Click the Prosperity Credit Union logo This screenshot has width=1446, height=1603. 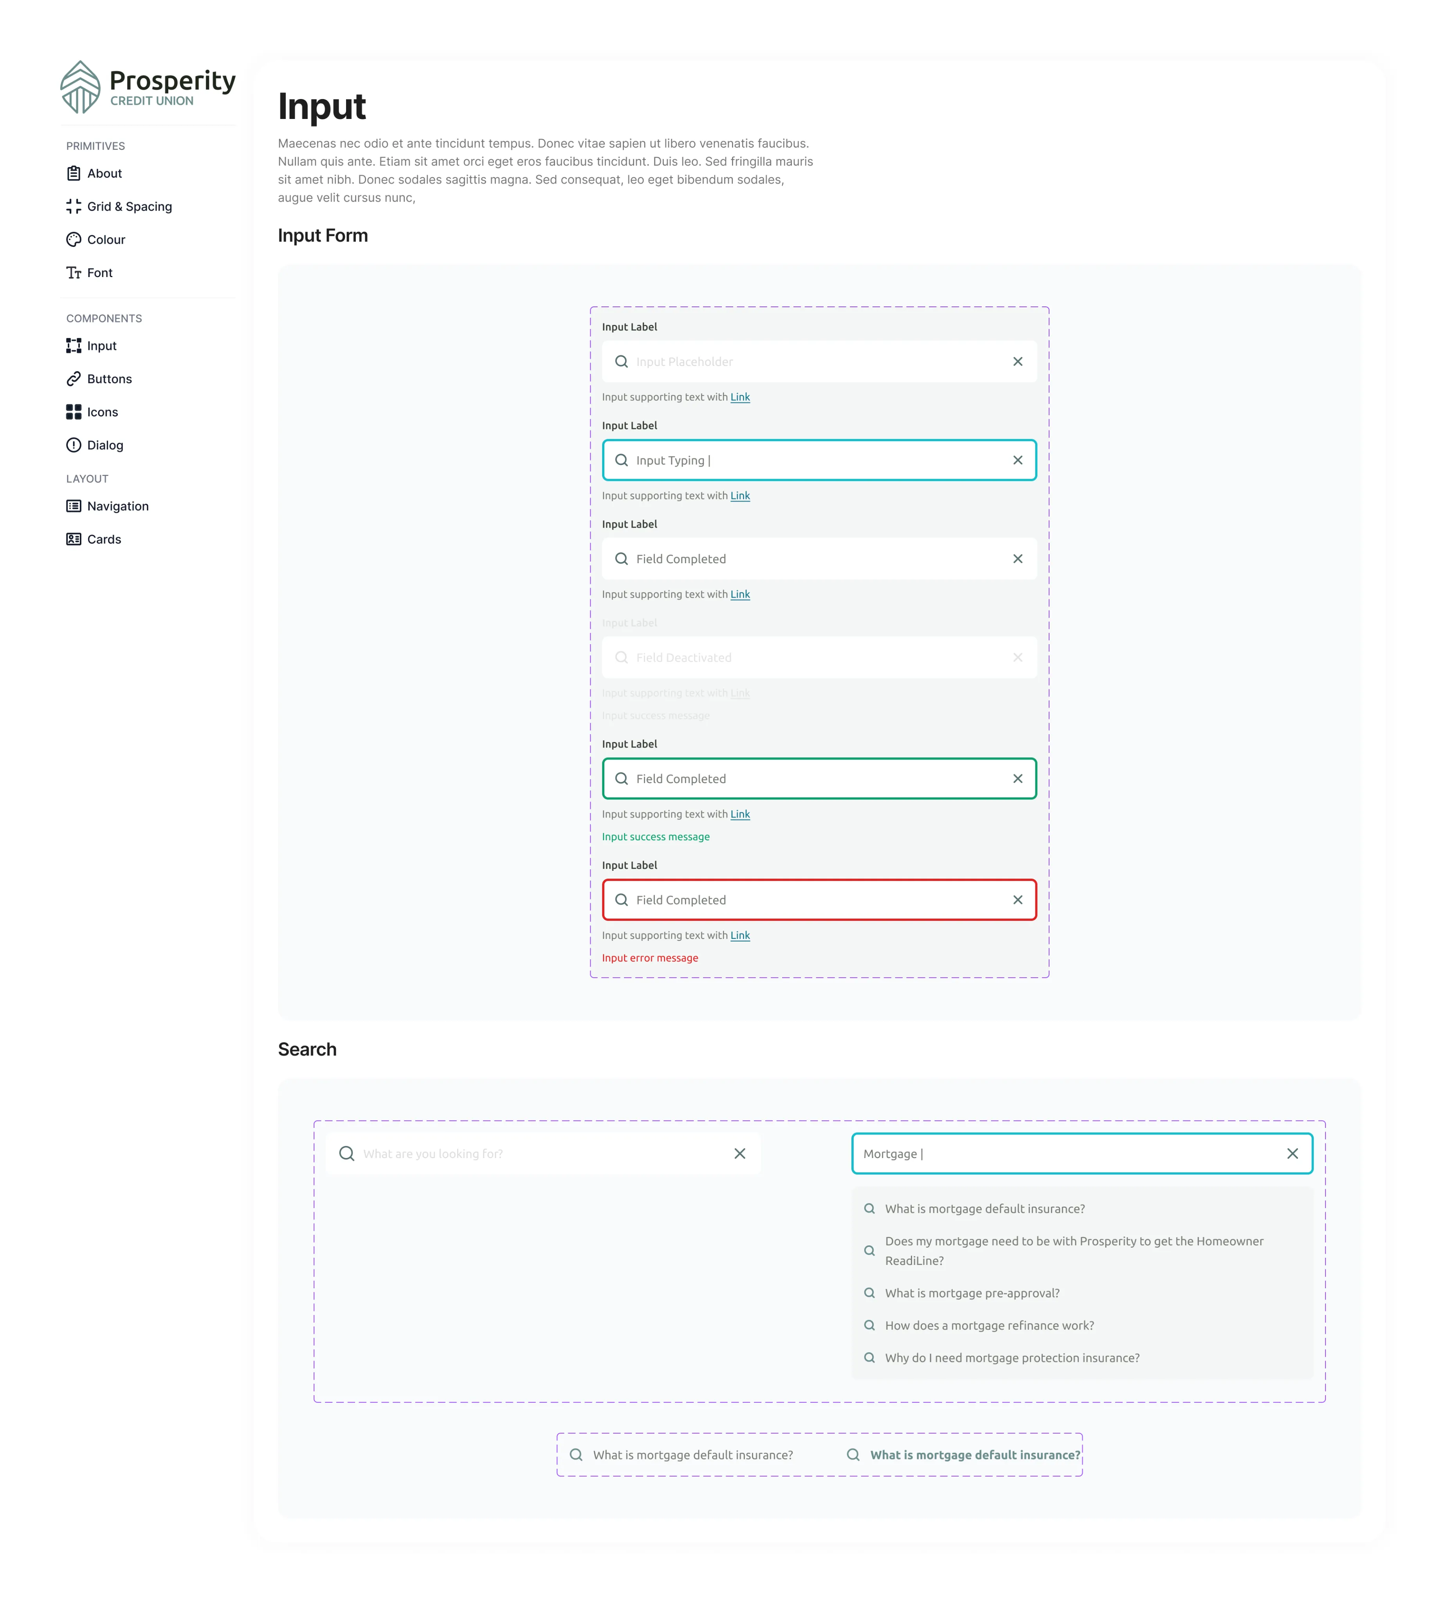pos(148,86)
